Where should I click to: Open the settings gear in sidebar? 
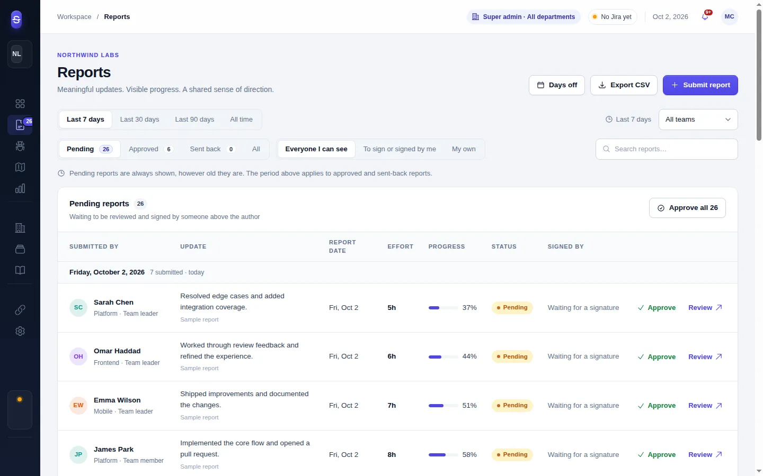(x=20, y=331)
